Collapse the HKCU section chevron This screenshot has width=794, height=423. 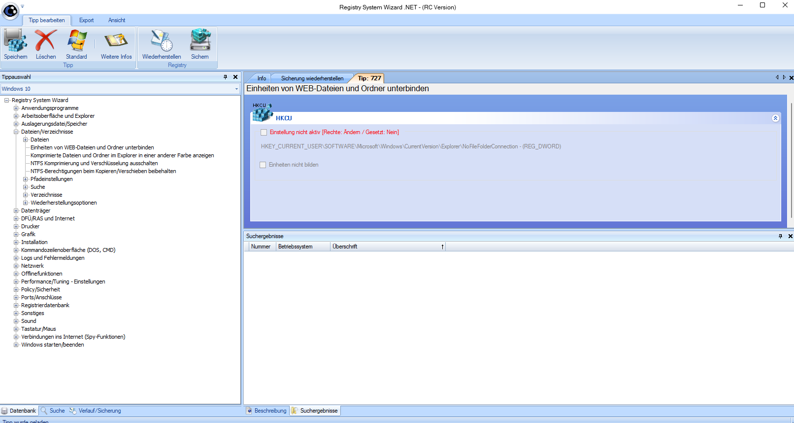pyautogui.click(x=775, y=118)
